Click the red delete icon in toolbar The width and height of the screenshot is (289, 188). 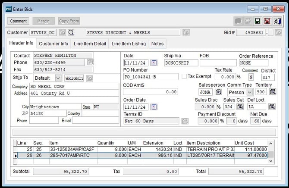point(267,21)
